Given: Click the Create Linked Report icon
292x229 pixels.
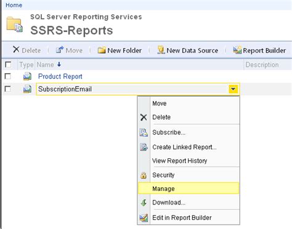Looking at the screenshot, I should 144,147.
